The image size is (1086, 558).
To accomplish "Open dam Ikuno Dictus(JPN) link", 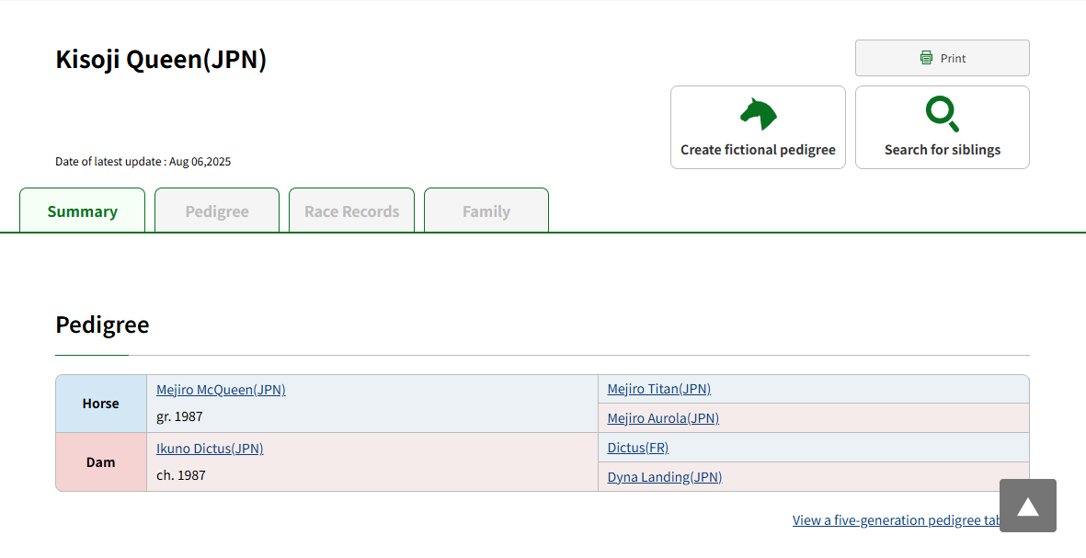I will pyautogui.click(x=210, y=449).
